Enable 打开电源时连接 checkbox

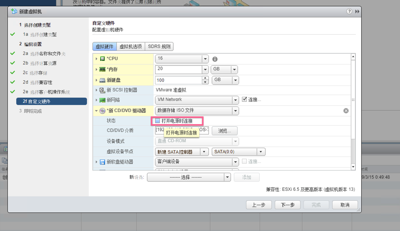[157, 121]
